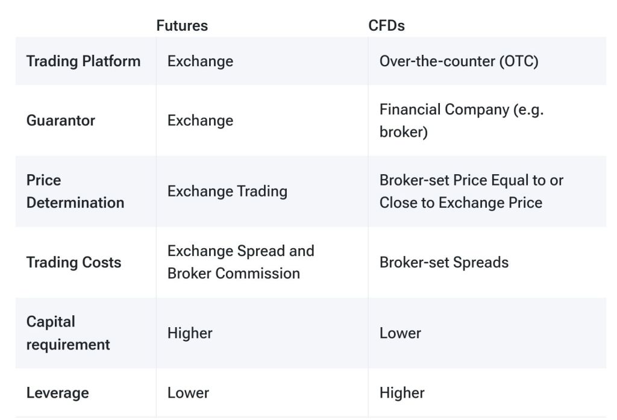Click Higher in the Leverage row
617x420 pixels.
pos(402,393)
